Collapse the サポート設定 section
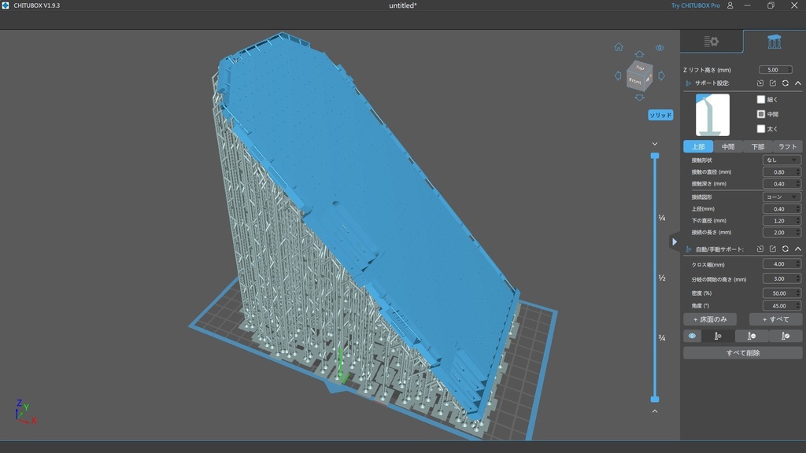Screen dimensions: 806x453 798,83
